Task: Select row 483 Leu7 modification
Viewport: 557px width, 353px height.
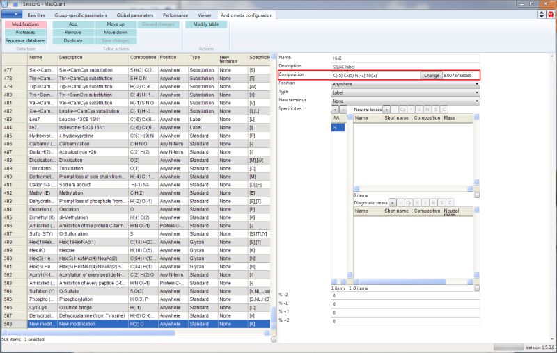Action: pos(136,120)
